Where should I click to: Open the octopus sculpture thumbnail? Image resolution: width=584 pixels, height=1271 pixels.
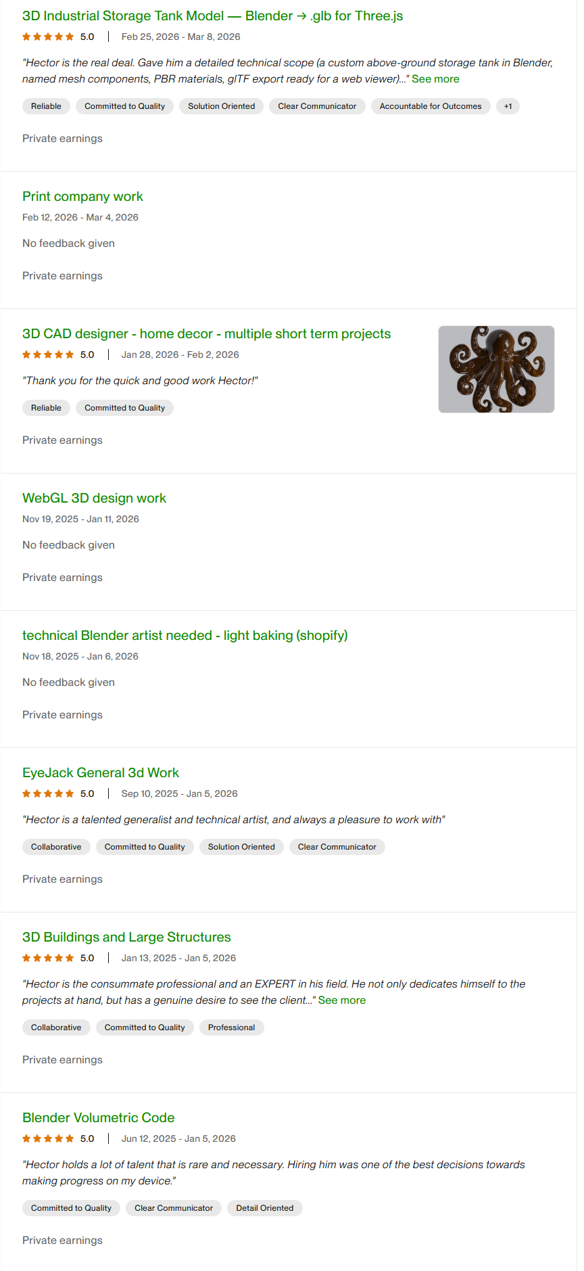click(x=496, y=369)
